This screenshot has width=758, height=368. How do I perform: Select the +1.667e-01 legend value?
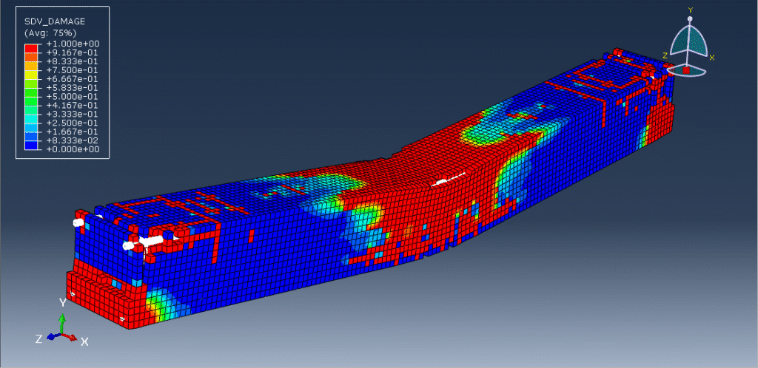coord(73,132)
